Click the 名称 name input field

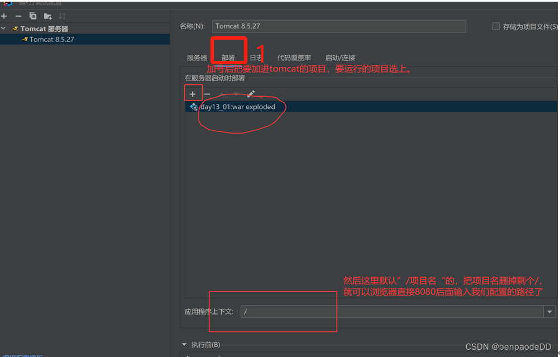tap(339, 26)
